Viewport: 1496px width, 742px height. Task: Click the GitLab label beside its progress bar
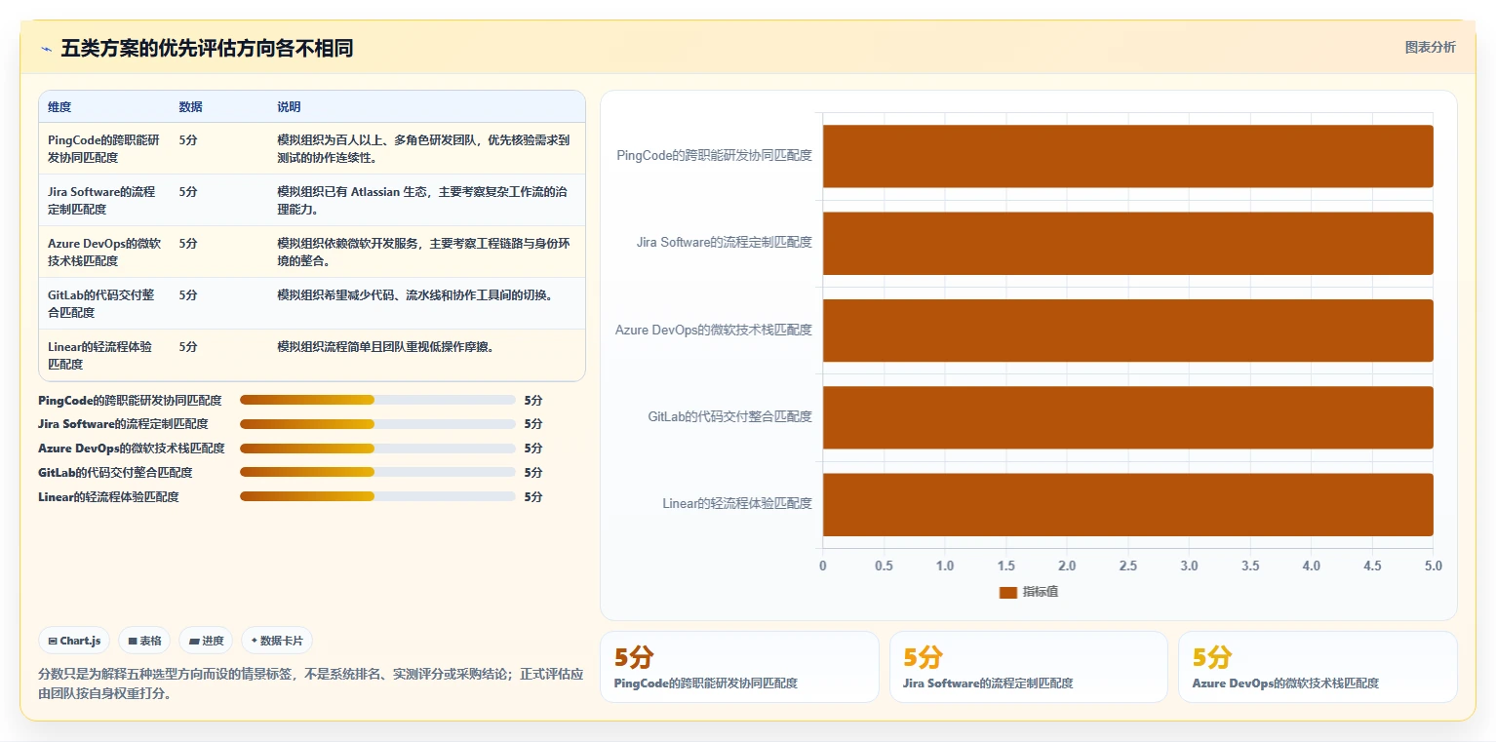click(115, 472)
